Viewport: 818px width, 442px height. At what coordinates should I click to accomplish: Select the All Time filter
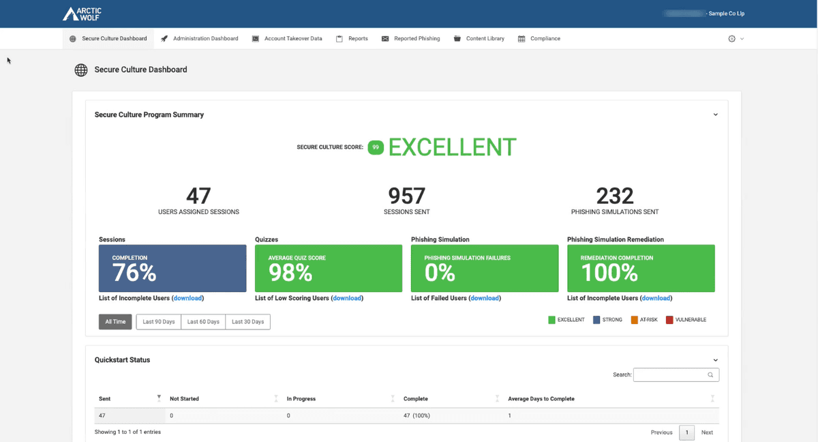pyautogui.click(x=115, y=322)
